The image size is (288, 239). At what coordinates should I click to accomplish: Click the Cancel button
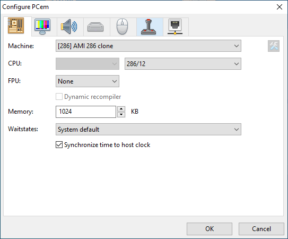pyautogui.click(x=261, y=229)
